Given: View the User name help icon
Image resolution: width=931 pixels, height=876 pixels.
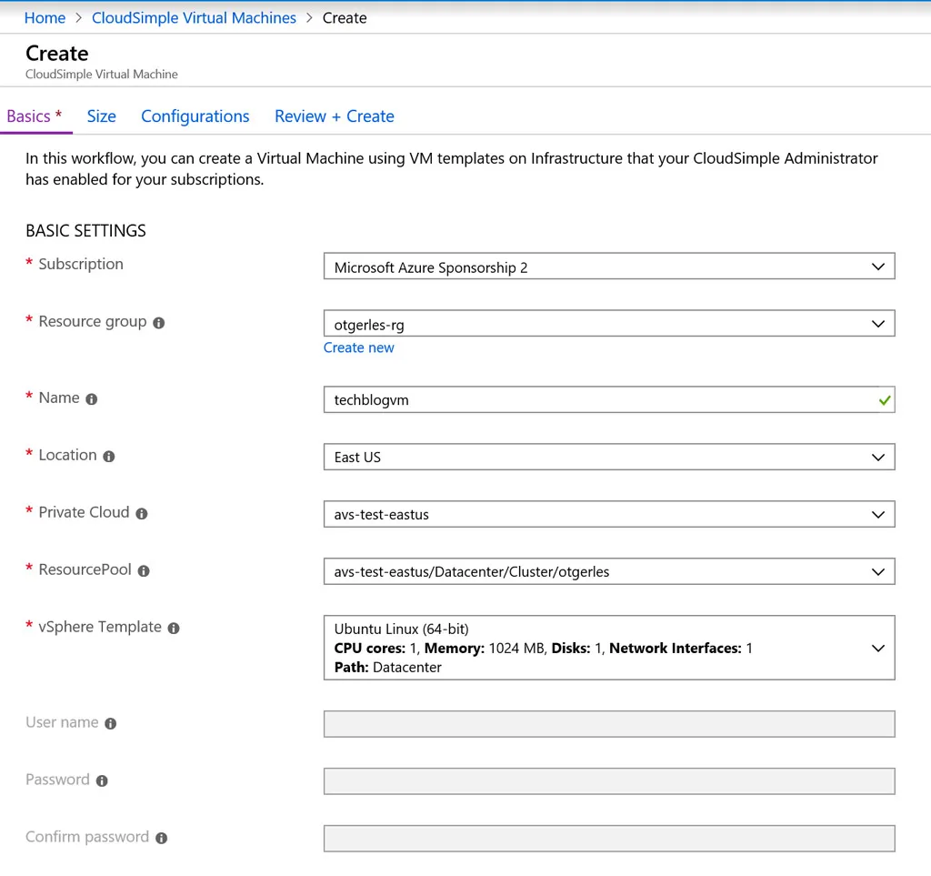Looking at the screenshot, I should (109, 724).
